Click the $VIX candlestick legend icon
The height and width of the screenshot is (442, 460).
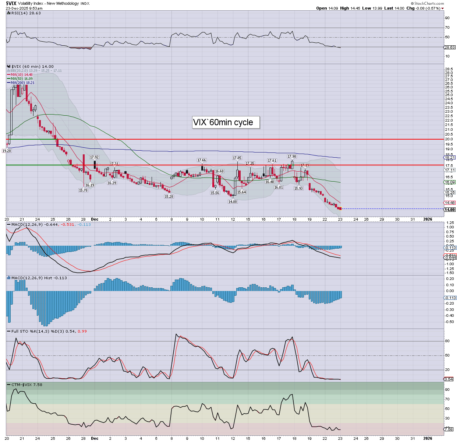pyautogui.click(x=9, y=67)
